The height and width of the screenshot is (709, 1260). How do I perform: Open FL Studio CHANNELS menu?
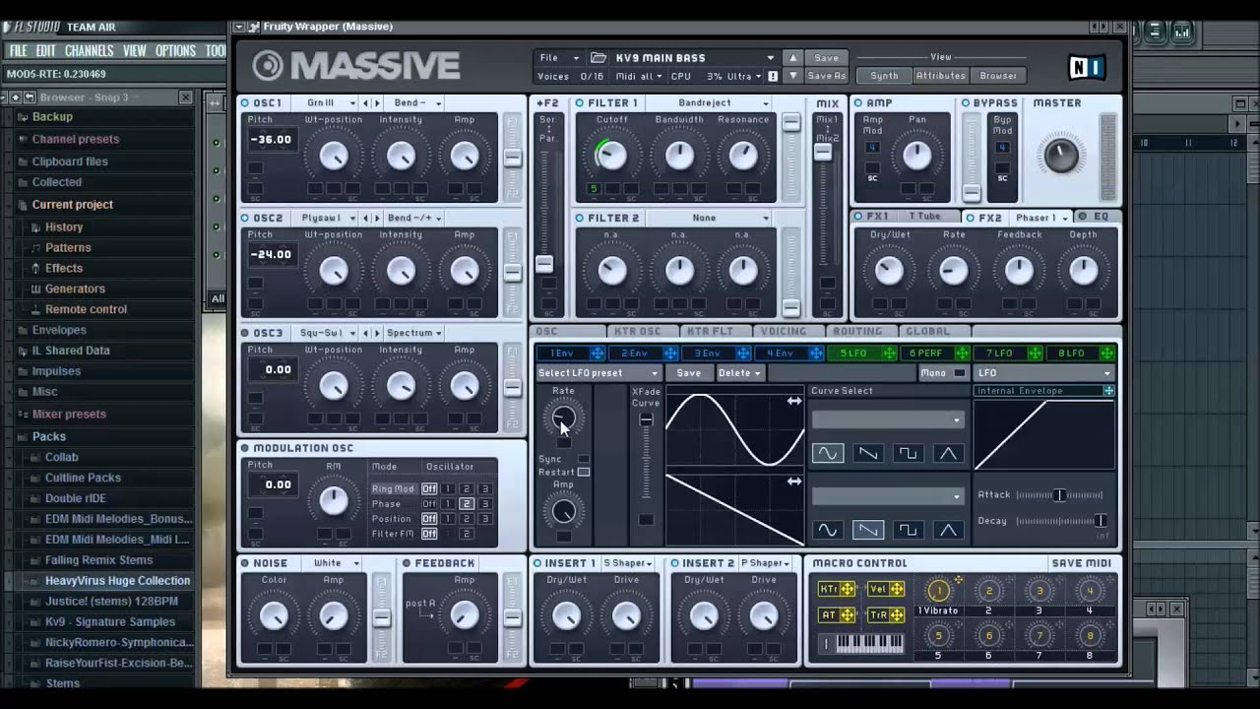click(89, 51)
